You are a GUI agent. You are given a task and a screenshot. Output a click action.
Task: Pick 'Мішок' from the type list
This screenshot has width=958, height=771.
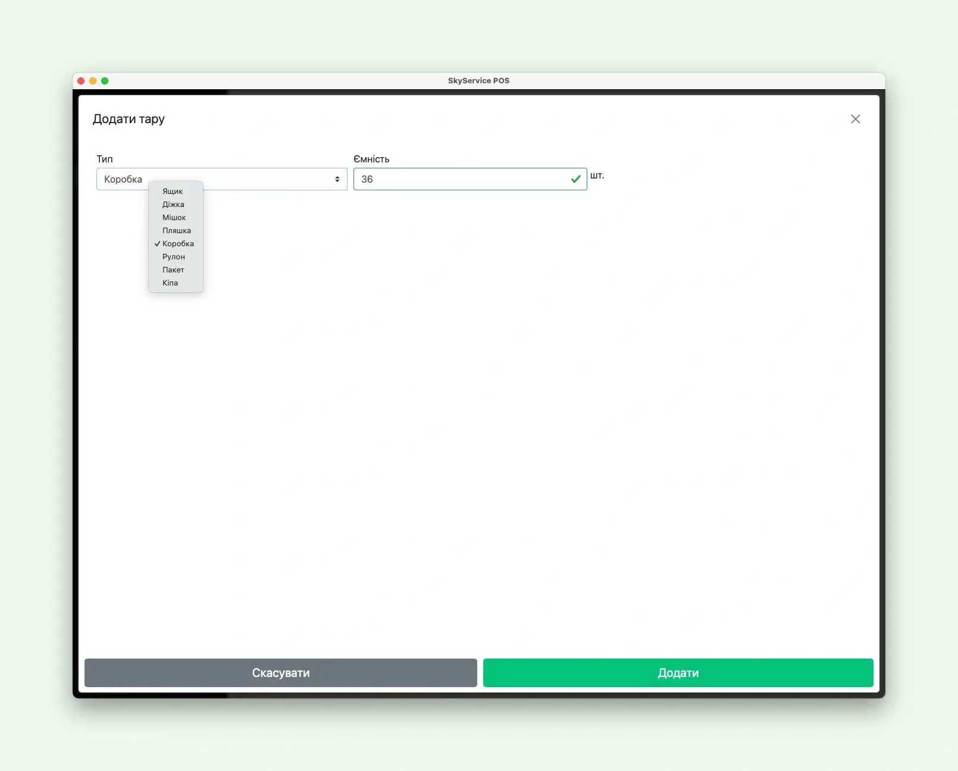[x=176, y=217]
